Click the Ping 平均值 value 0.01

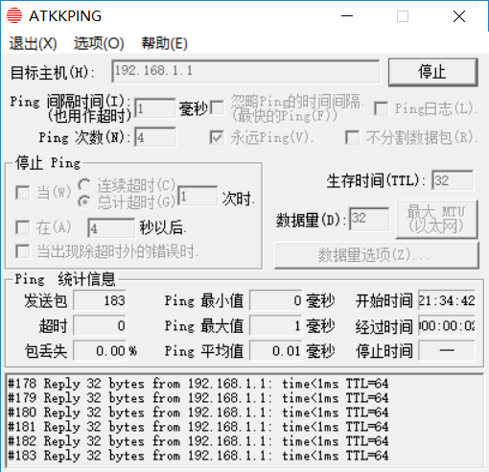[276, 351]
